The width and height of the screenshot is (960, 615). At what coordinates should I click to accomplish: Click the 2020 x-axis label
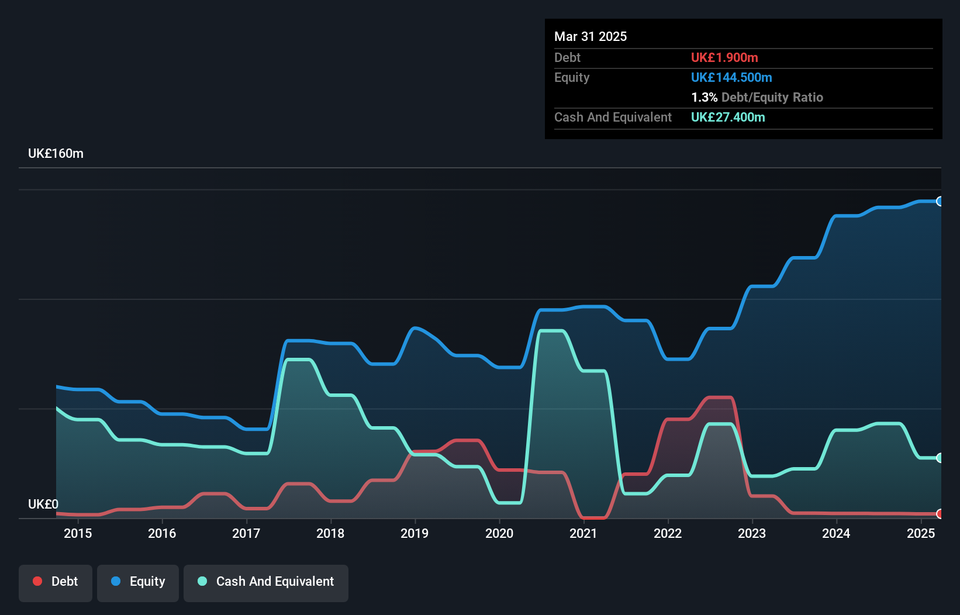(499, 533)
